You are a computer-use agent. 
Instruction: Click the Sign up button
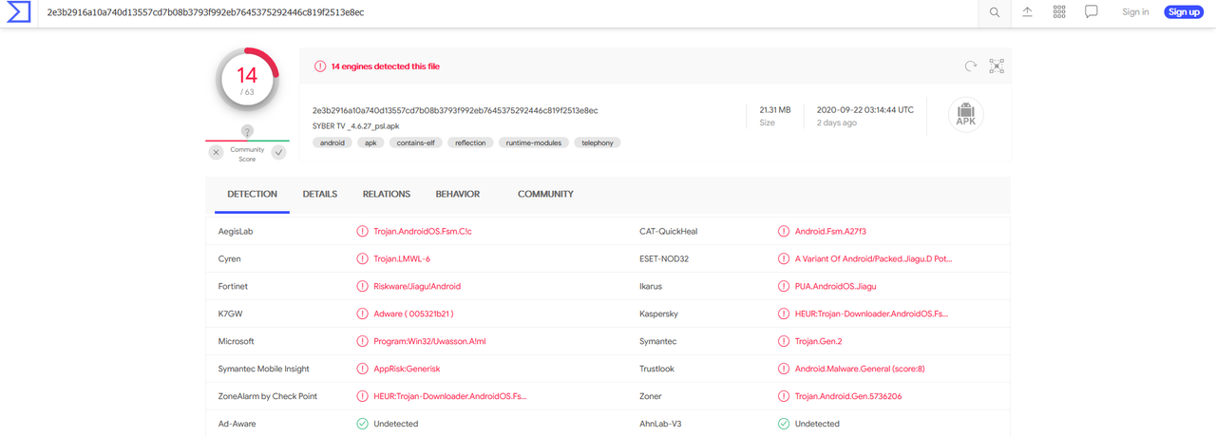pos(1184,12)
